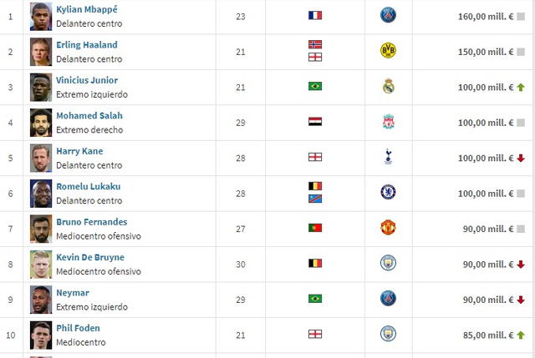This screenshot has height=358, width=535.
Task: Click Mohamed Salah's portrait thumbnail
Action: click(41, 122)
